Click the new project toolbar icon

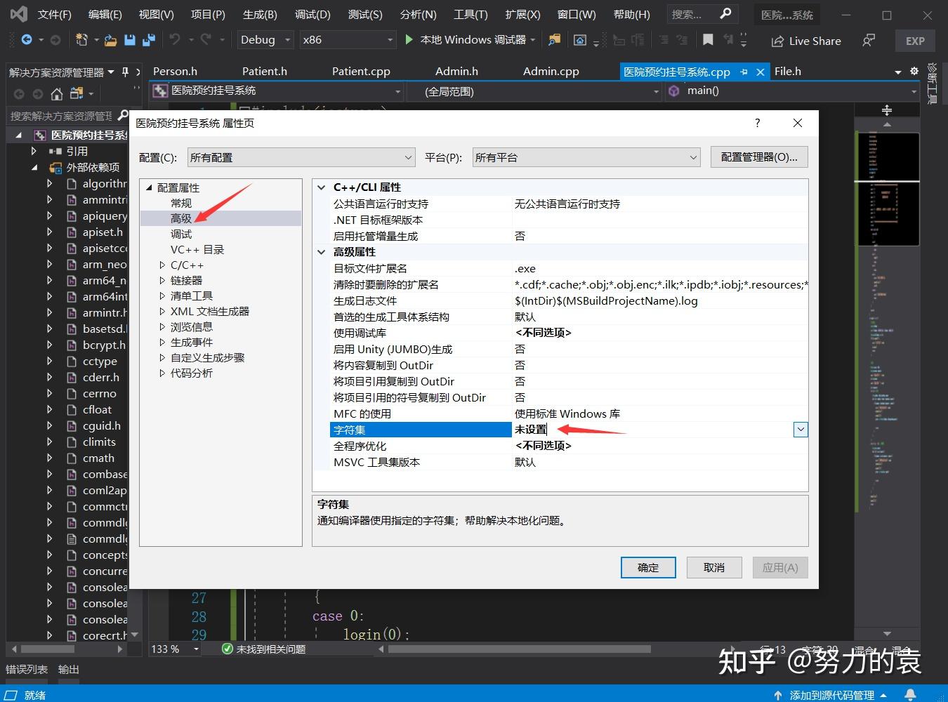point(81,40)
